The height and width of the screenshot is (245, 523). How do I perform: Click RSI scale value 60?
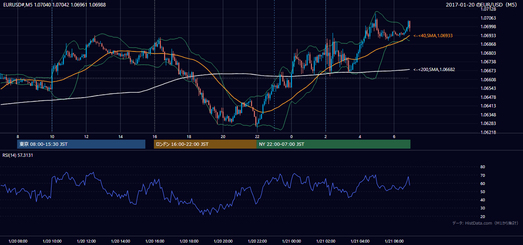[x=483, y=183]
